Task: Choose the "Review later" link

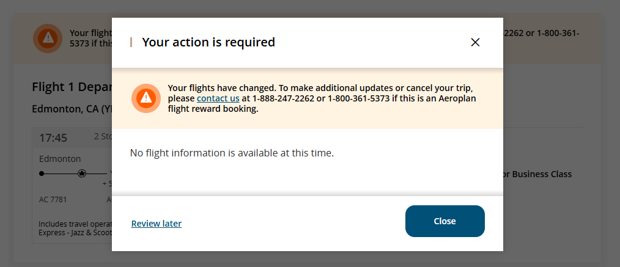Action: (156, 224)
